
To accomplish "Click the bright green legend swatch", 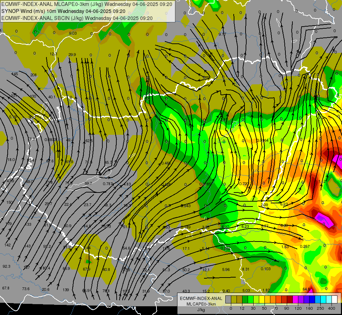I will [x=251, y=299].
